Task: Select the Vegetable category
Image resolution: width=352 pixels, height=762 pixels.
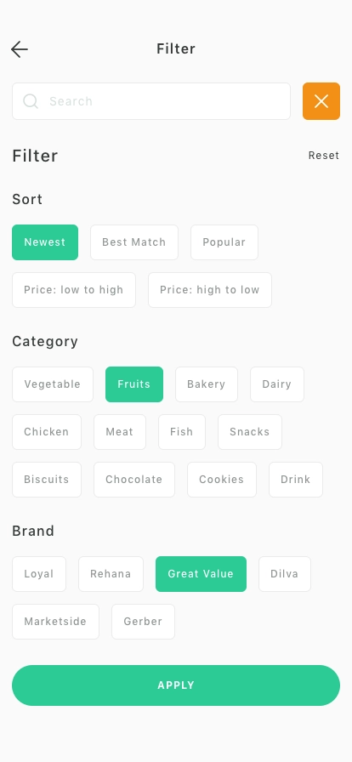Action: coord(53,384)
